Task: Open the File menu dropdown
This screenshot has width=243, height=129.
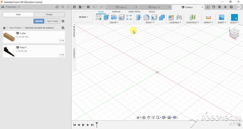Action: click(81, 7)
